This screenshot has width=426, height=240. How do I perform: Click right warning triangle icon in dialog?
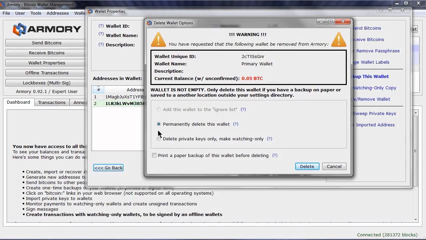tap(339, 39)
